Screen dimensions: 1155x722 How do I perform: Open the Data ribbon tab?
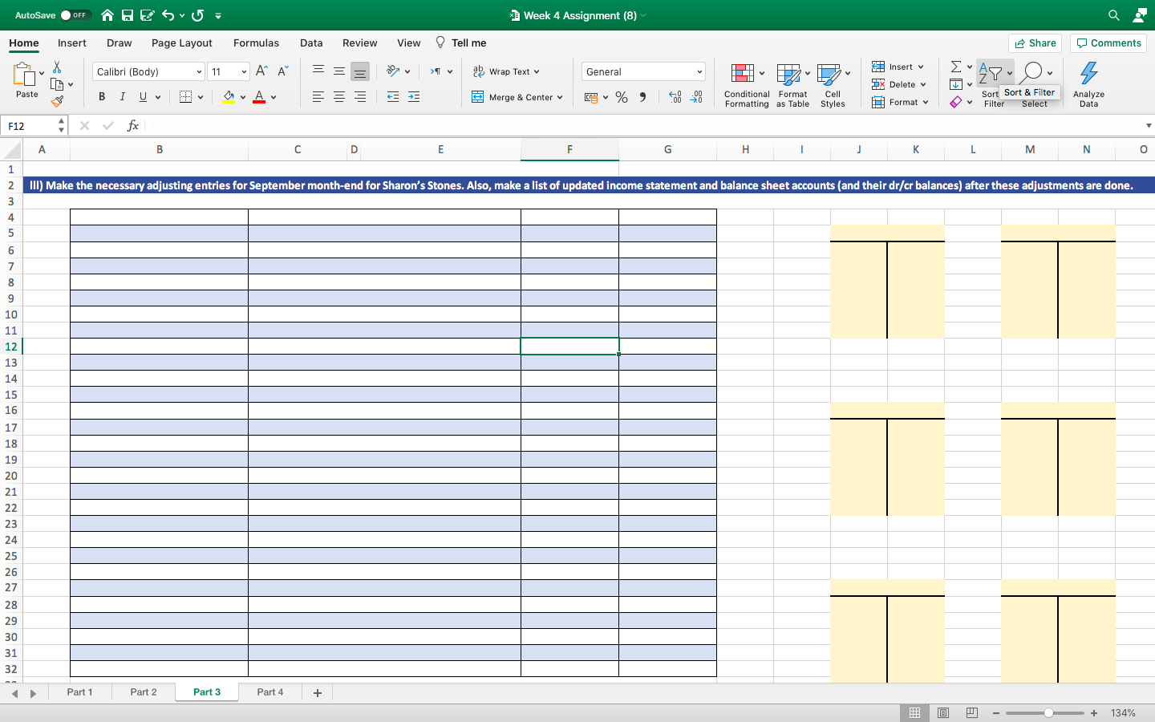[311, 43]
